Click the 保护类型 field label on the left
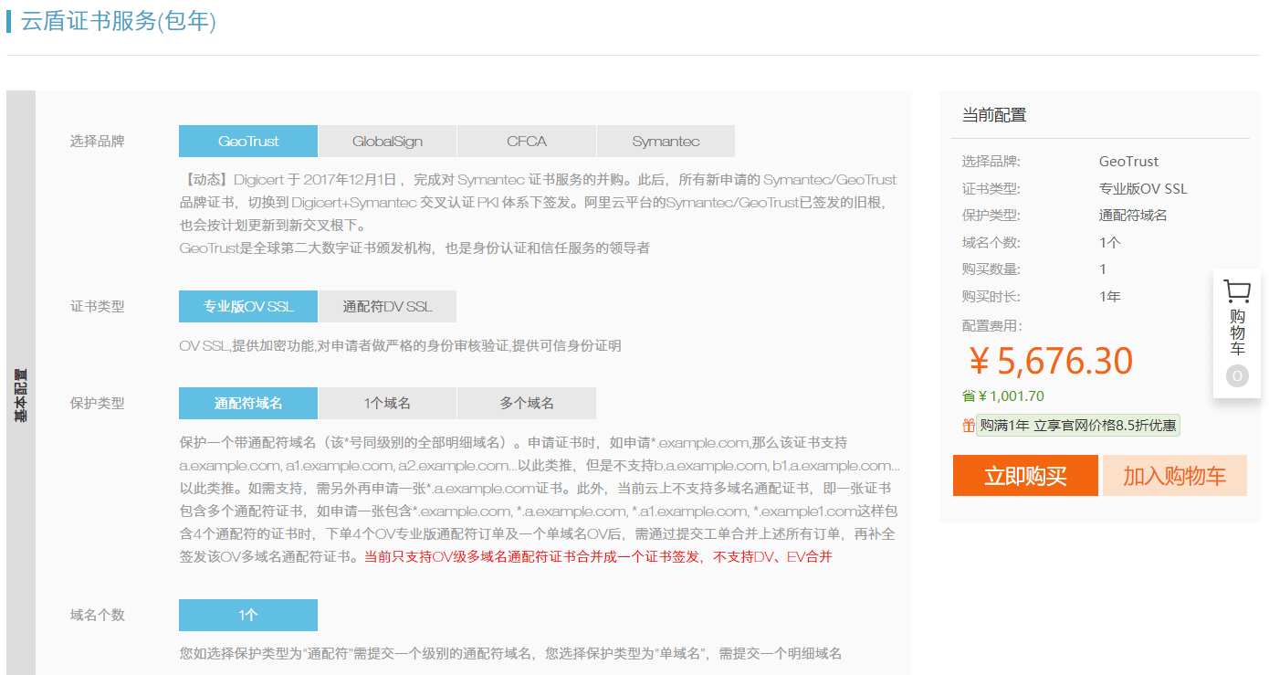The height and width of the screenshot is (675, 1269). coord(98,403)
